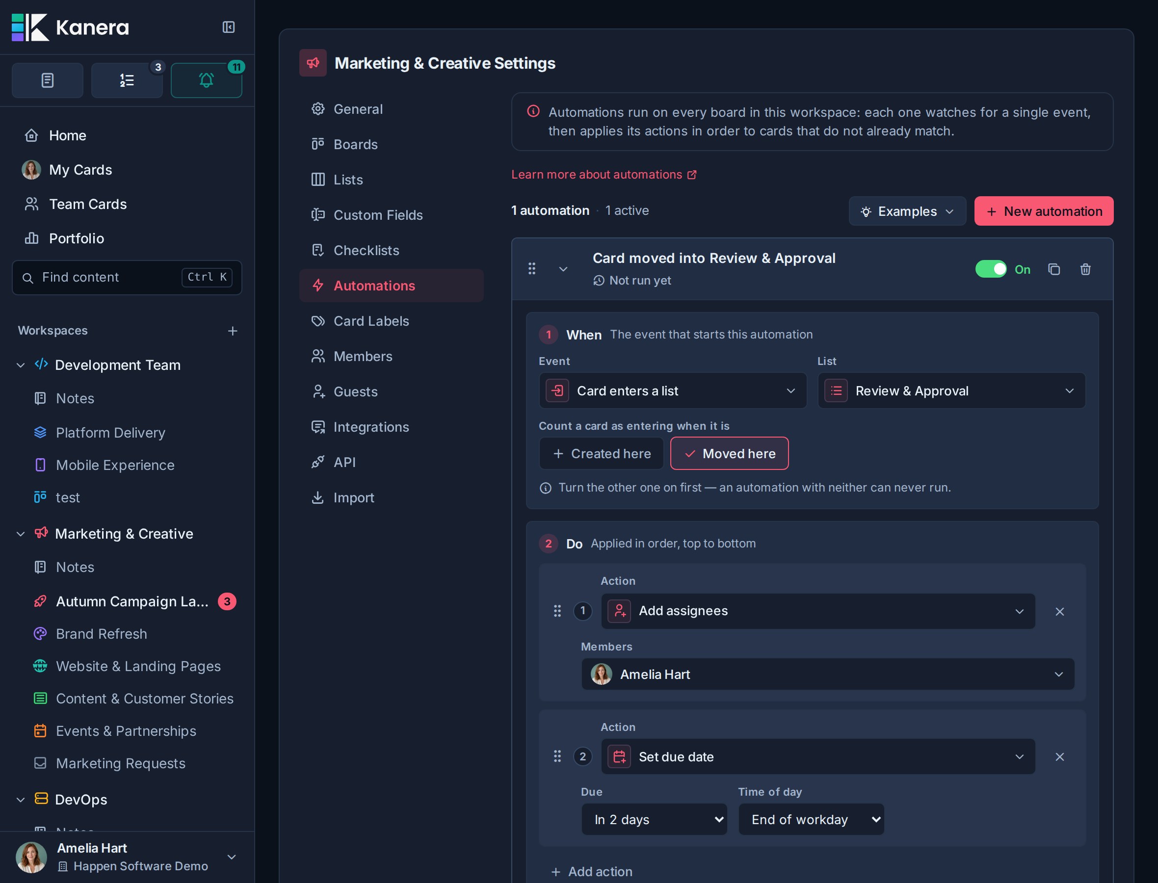This screenshot has height=883, width=1158.
Task: Open the notes document icon button
Action: pyautogui.click(x=47, y=80)
